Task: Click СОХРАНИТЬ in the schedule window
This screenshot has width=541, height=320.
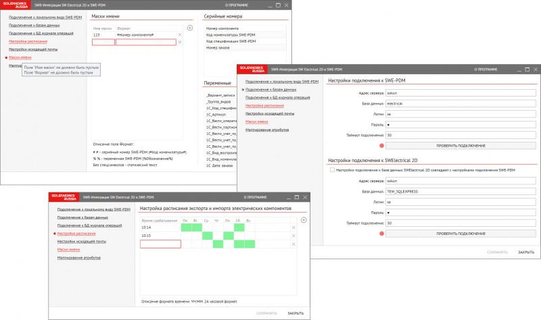Action: (x=266, y=313)
